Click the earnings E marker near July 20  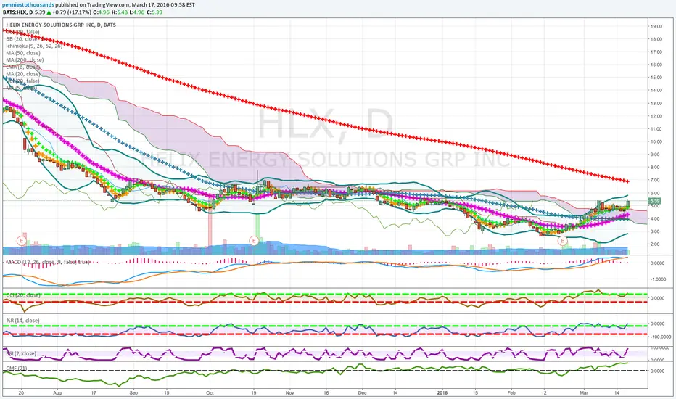coord(21,241)
